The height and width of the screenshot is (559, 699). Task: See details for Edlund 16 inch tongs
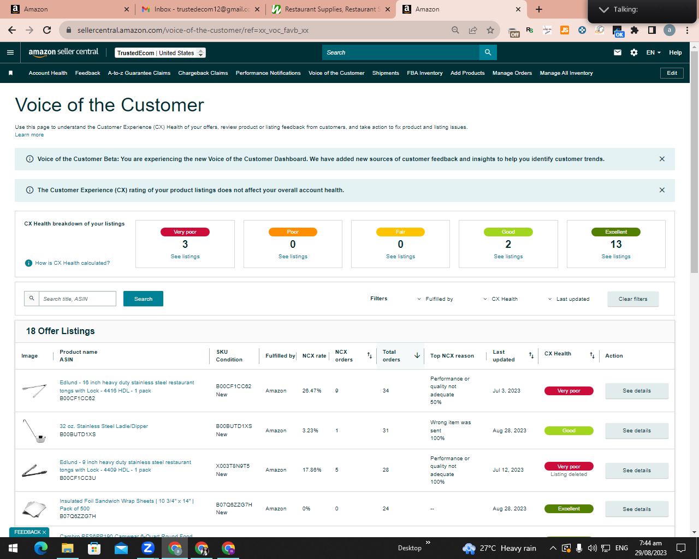[x=637, y=391]
